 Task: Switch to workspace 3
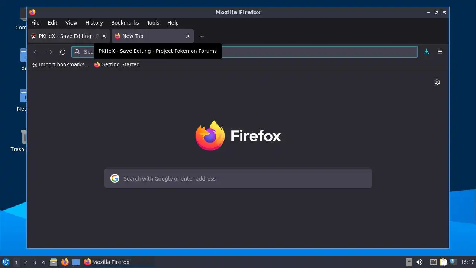click(x=35, y=262)
